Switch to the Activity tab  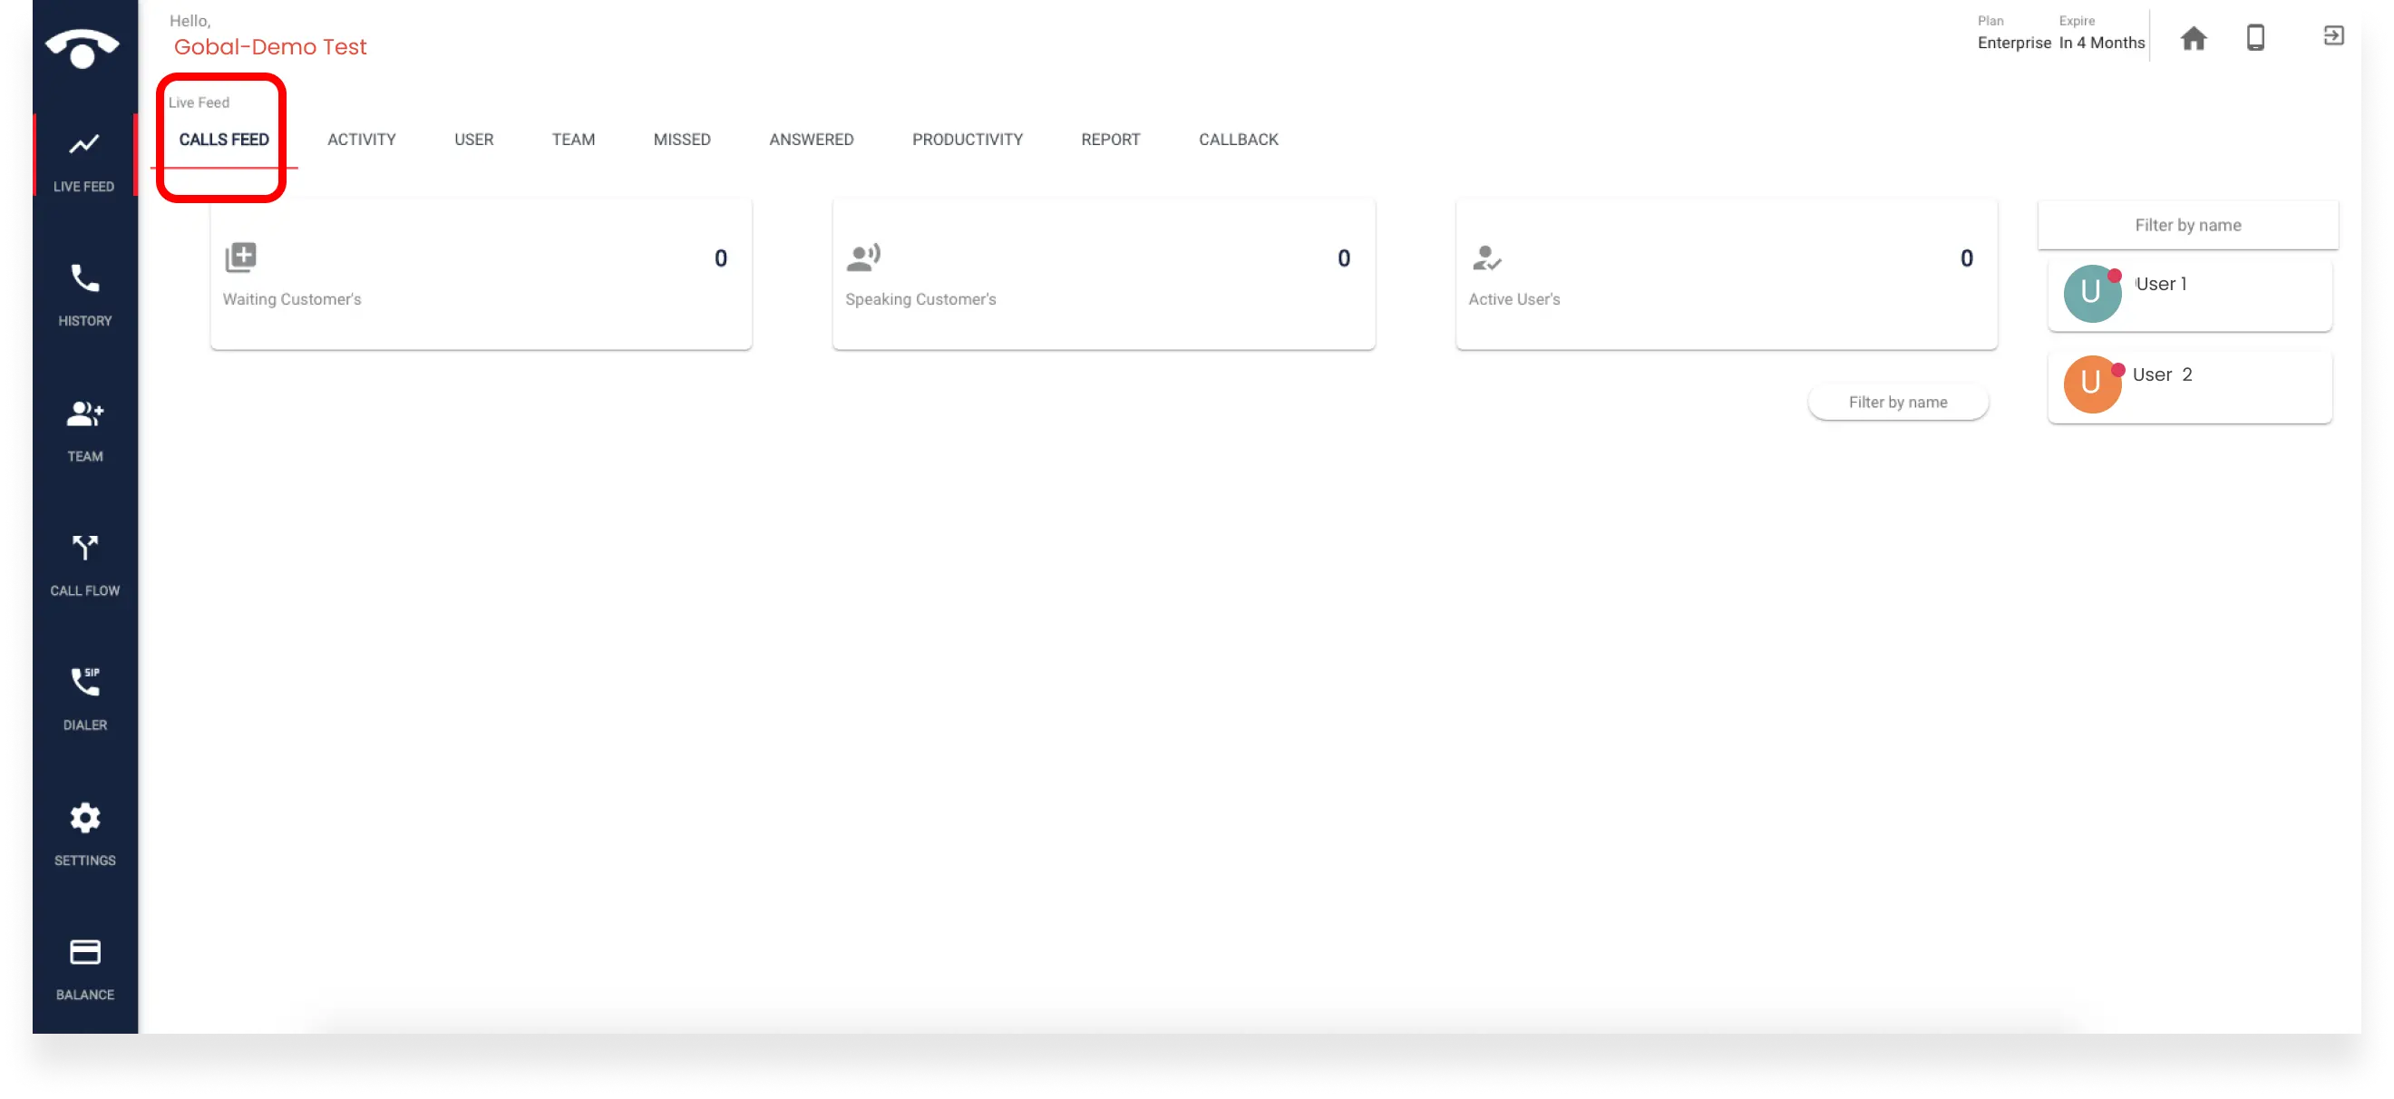[362, 140]
